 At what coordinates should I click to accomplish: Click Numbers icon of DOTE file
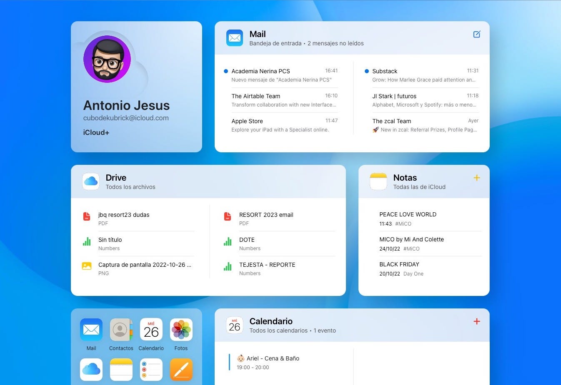click(x=228, y=241)
